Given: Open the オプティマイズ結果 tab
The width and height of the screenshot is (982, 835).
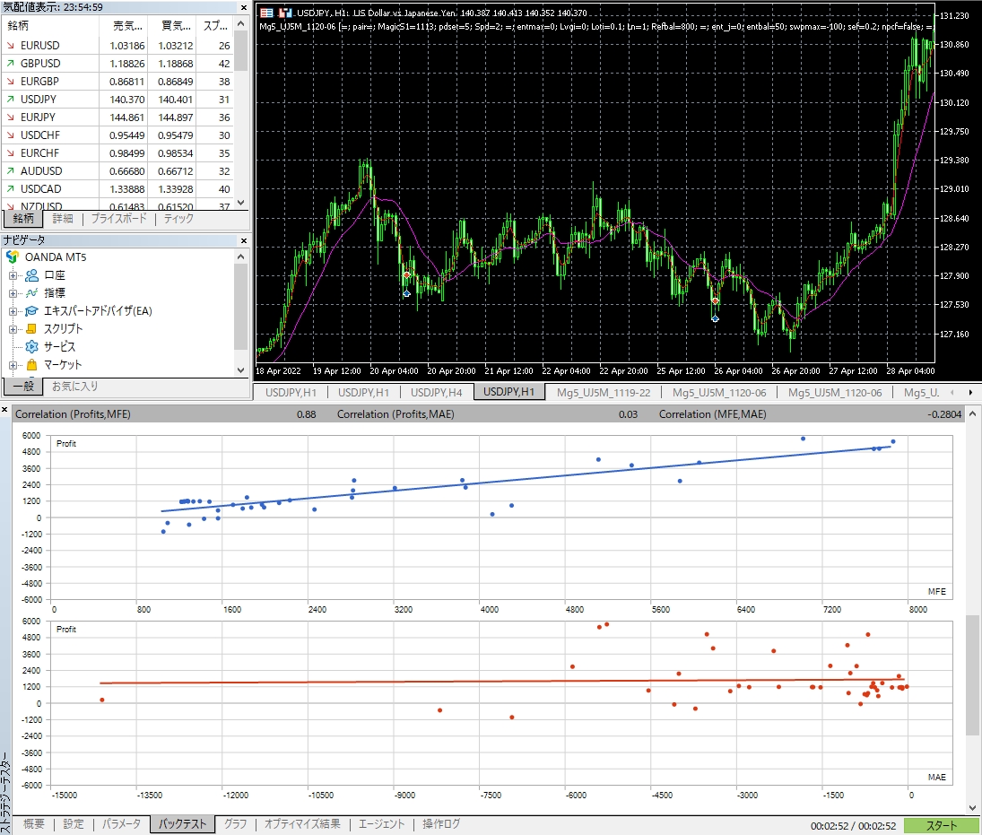Looking at the screenshot, I should (302, 823).
